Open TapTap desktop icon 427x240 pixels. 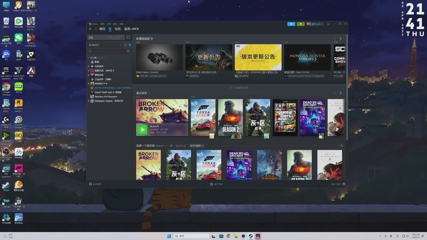[x=6, y=202]
